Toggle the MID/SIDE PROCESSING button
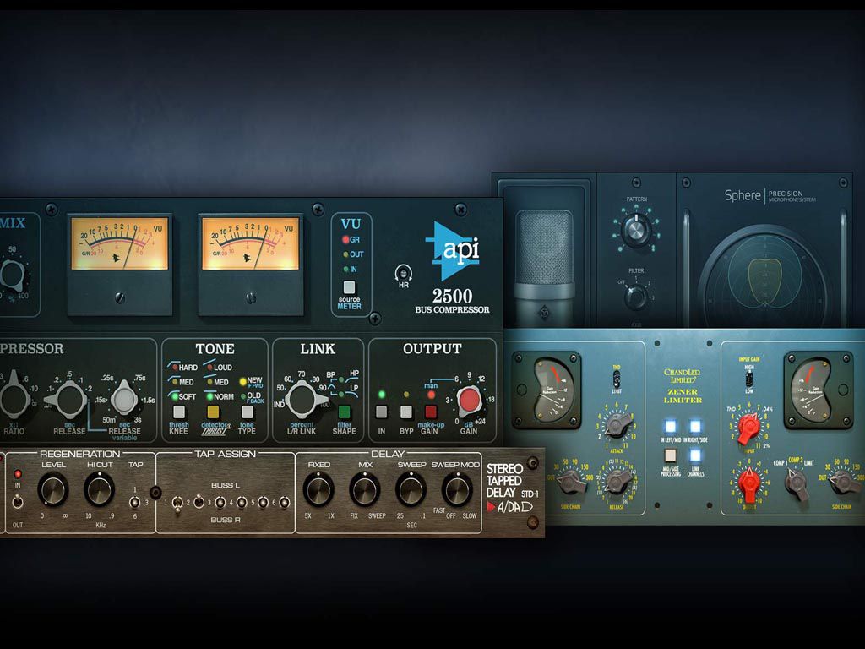 tap(670, 455)
